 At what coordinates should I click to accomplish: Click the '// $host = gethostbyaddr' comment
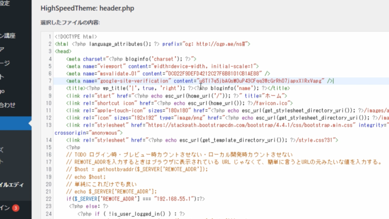pyautogui.click(x=137, y=169)
